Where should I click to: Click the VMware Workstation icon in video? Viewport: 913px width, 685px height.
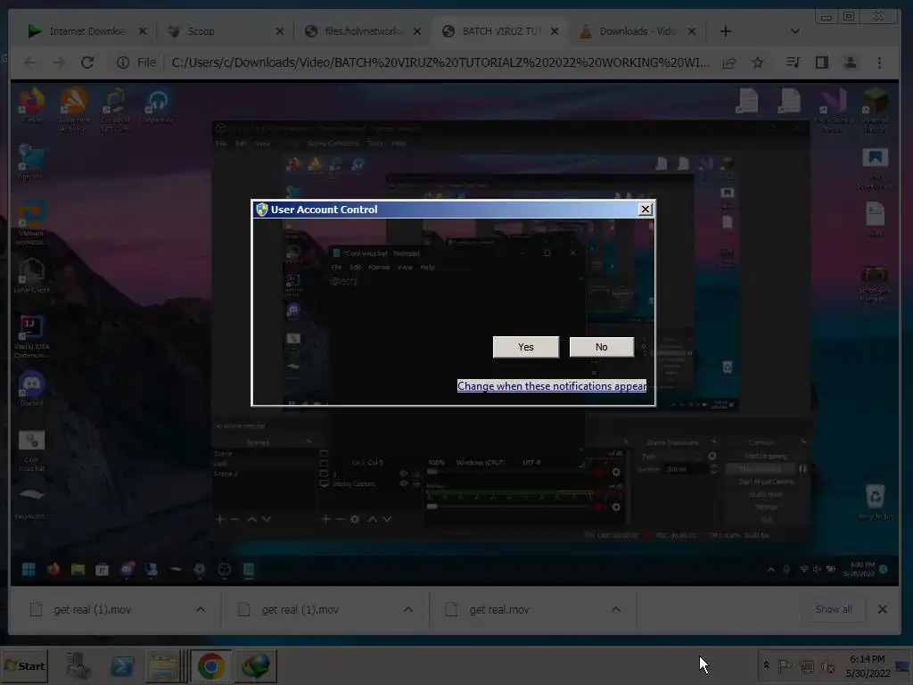(x=31, y=223)
